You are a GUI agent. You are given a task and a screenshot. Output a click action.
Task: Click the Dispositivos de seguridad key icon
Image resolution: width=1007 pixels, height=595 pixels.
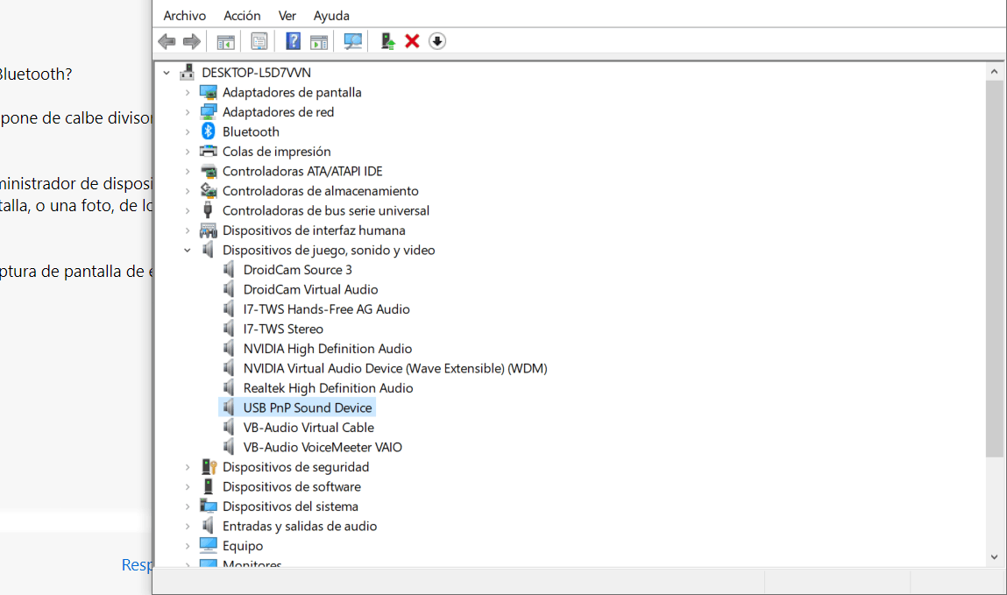209,467
